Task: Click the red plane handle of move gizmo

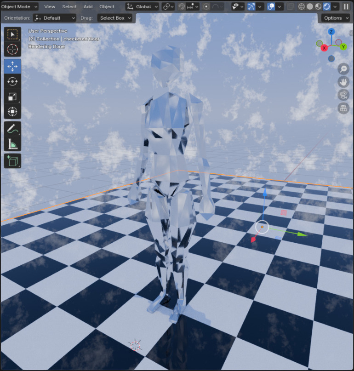Action: [x=284, y=212]
